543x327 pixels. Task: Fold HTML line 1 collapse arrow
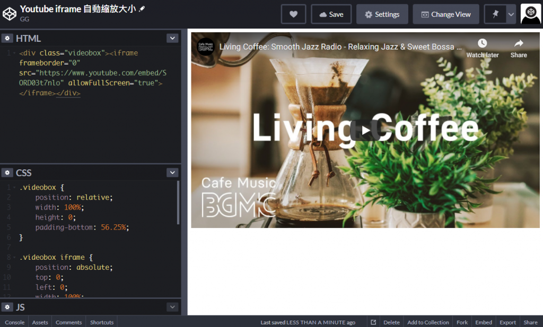tap(14, 53)
